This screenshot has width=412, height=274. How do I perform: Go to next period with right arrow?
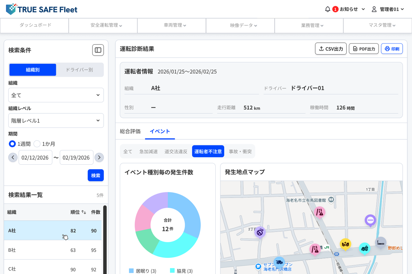coord(99,158)
